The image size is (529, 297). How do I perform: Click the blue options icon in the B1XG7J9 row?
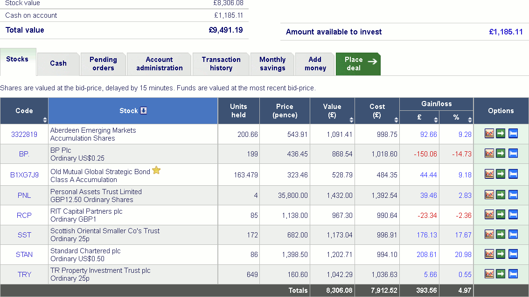(513, 174)
